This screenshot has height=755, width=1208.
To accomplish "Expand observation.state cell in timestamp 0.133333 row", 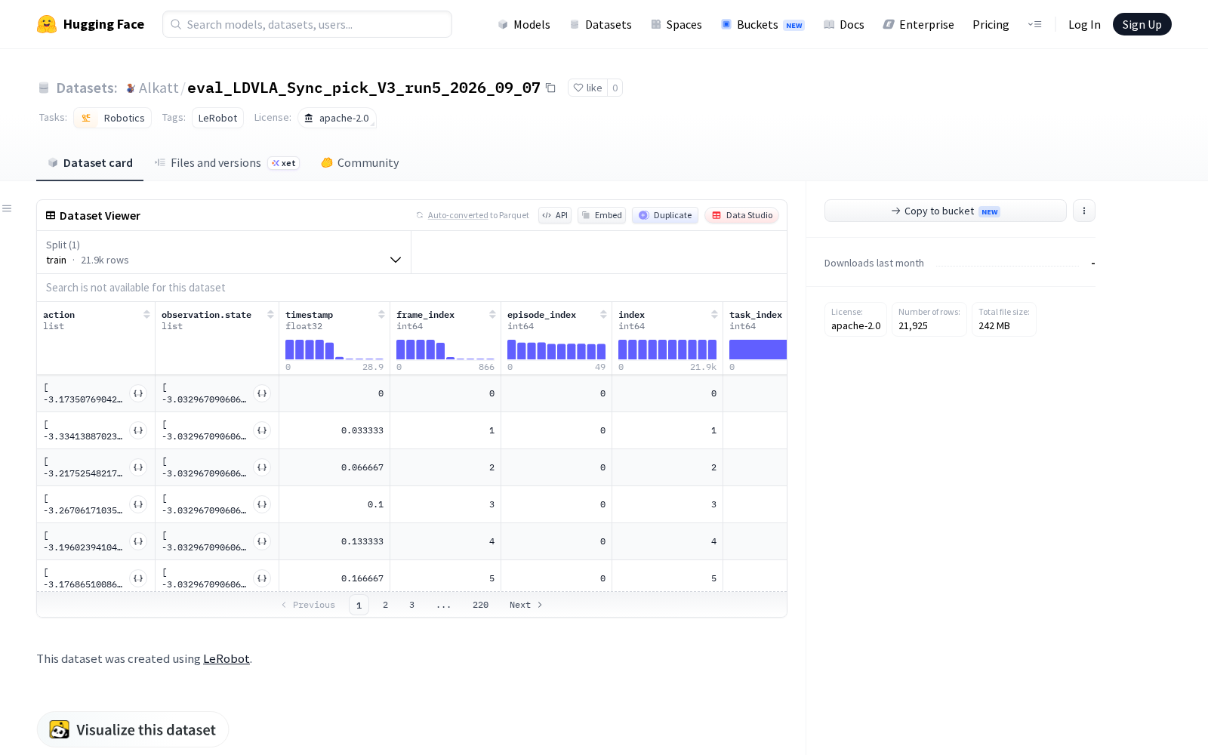I will pyautogui.click(x=262, y=541).
